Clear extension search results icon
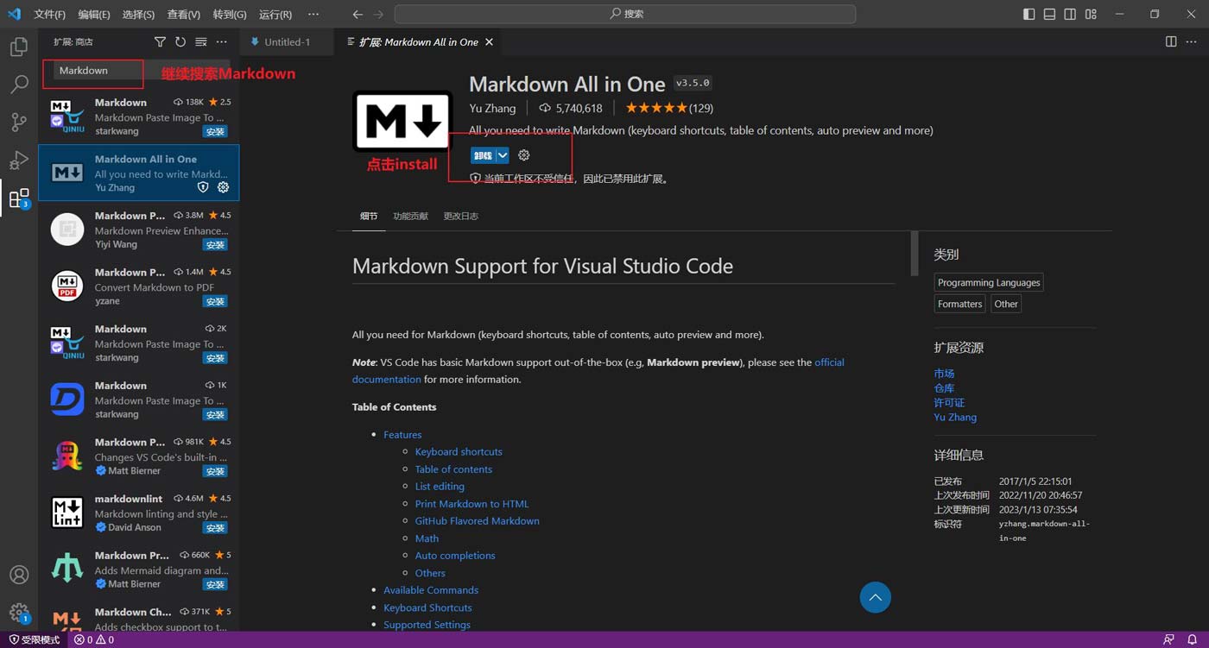Screen dimensions: 1209x648 201,41
